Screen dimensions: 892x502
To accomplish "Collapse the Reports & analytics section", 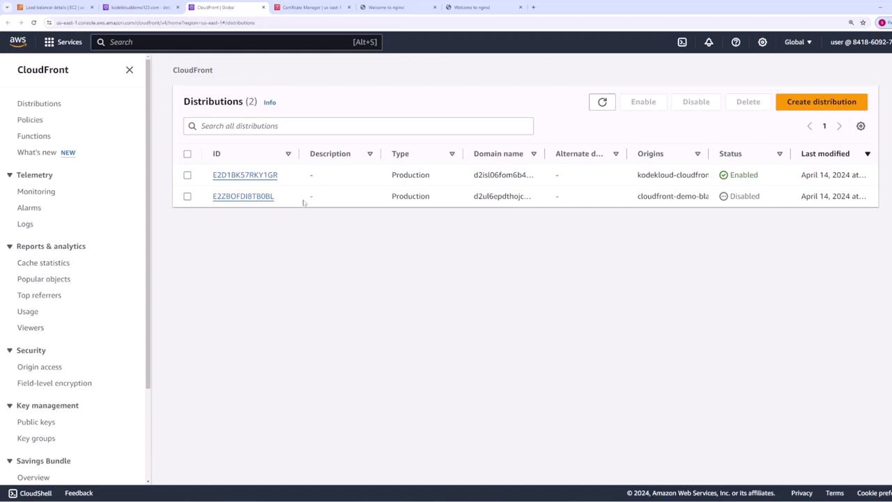I will (x=10, y=246).
